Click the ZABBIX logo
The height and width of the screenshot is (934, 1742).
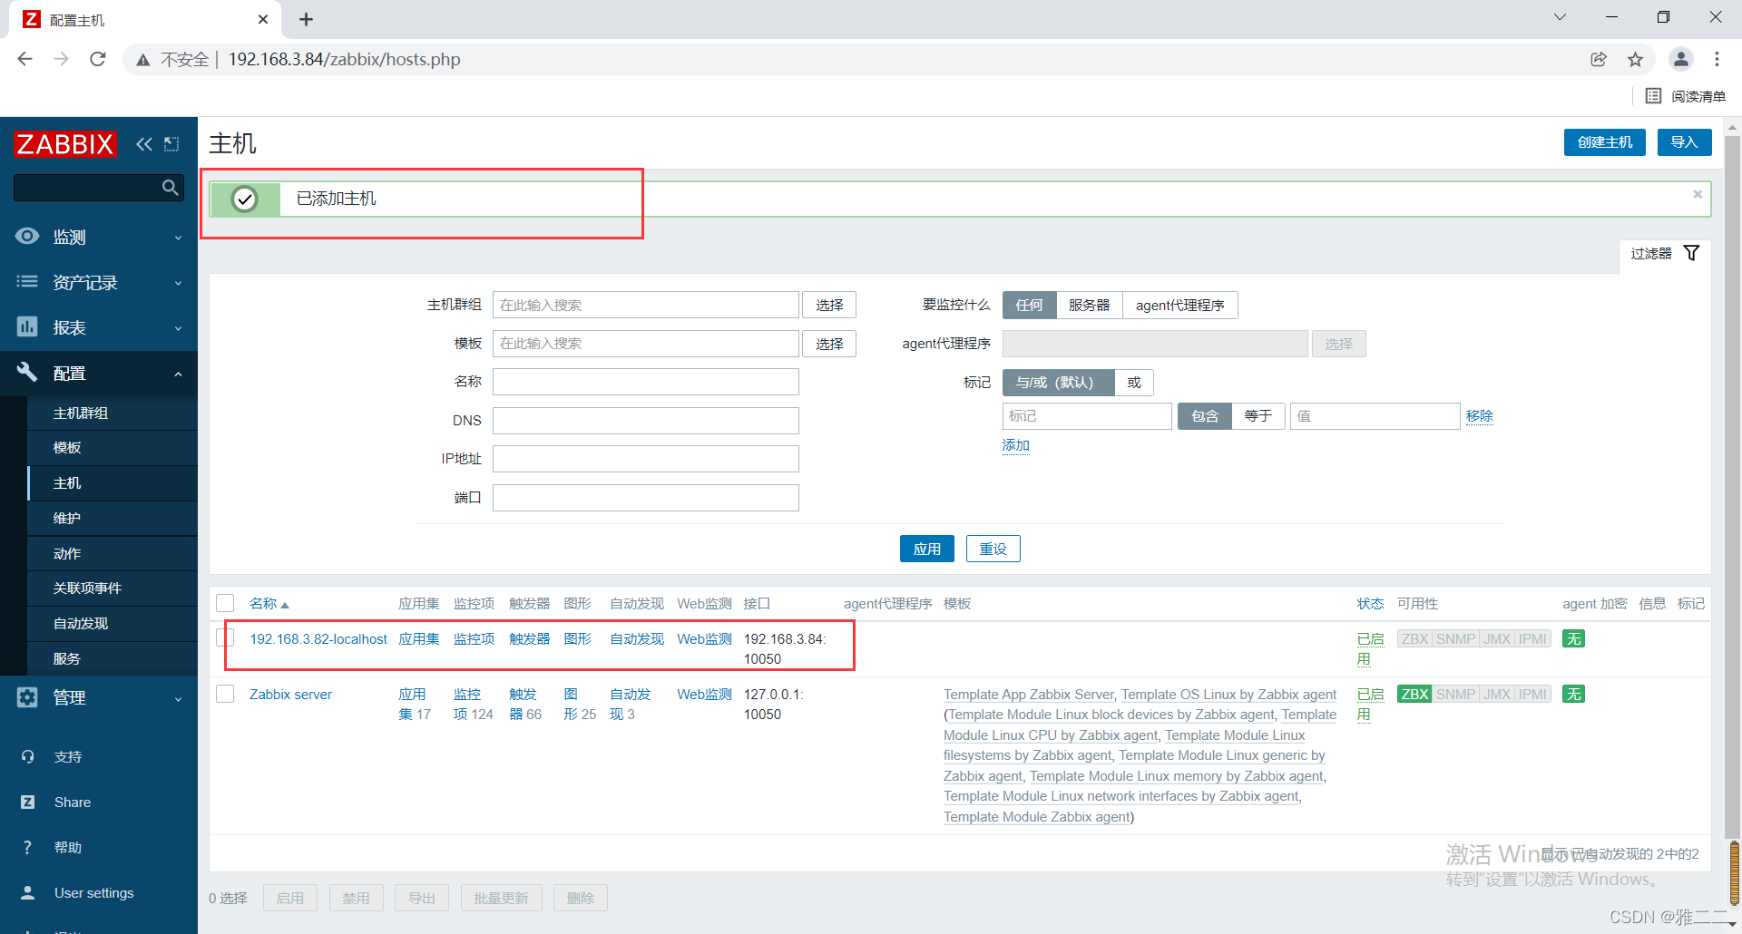pyautogui.click(x=64, y=143)
